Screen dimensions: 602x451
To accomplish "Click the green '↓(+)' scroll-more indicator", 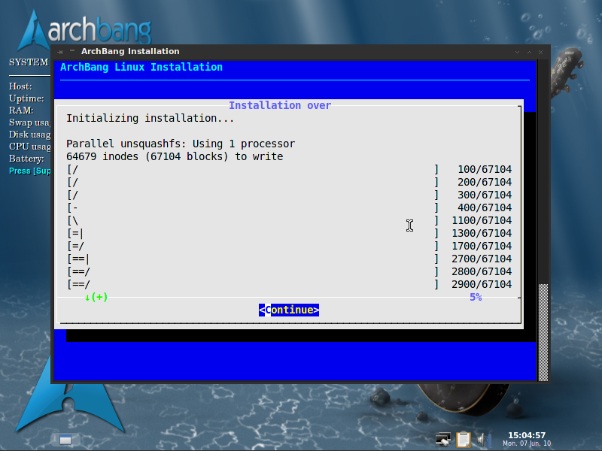I will [x=96, y=297].
